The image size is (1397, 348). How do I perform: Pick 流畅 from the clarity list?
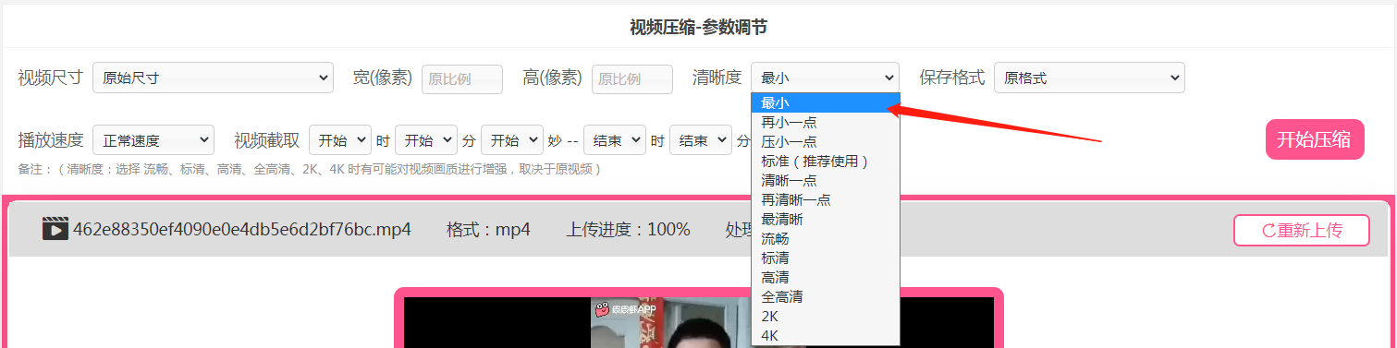[x=826, y=238]
